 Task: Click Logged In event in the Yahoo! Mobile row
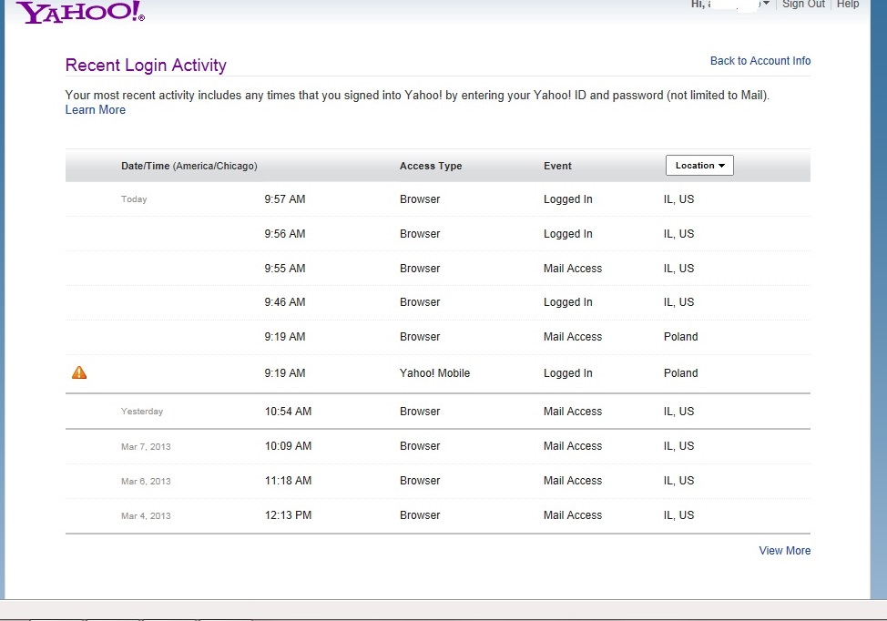[x=568, y=372]
